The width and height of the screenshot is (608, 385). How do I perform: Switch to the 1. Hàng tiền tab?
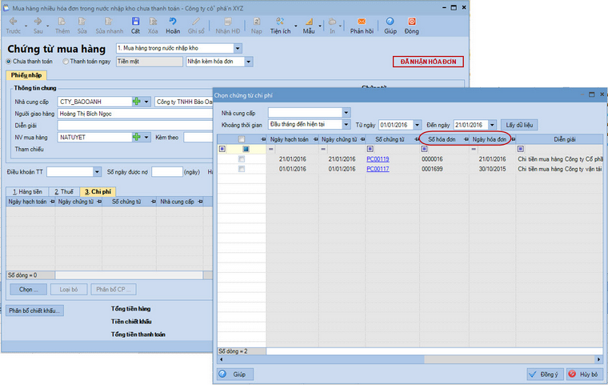click(27, 192)
